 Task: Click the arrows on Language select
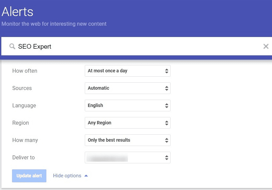pos(167,105)
